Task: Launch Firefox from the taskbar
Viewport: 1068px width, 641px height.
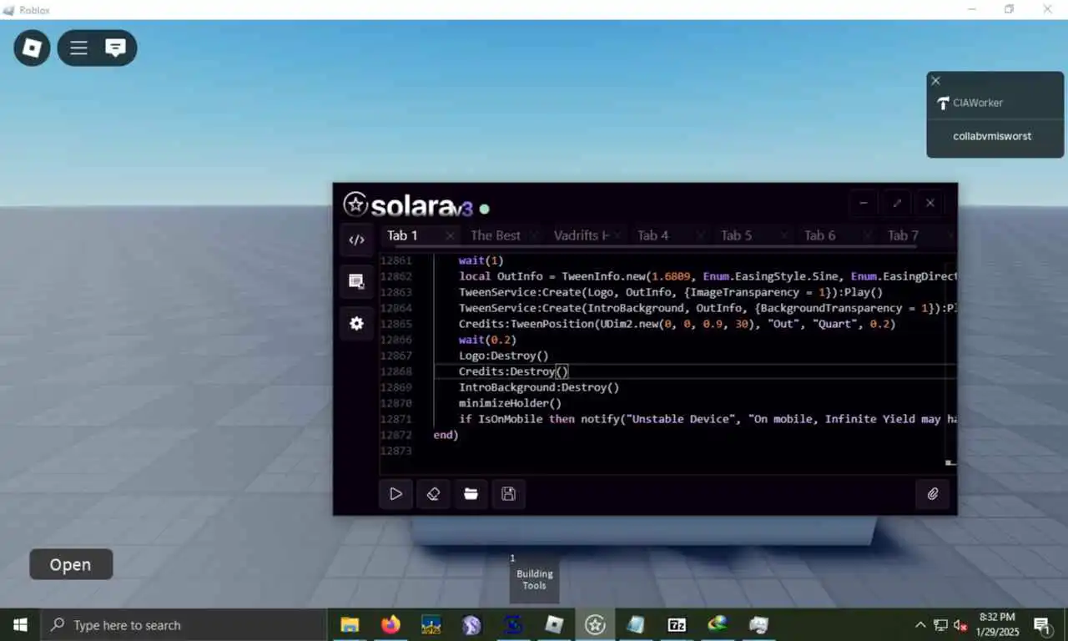Action: click(x=390, y=624)
